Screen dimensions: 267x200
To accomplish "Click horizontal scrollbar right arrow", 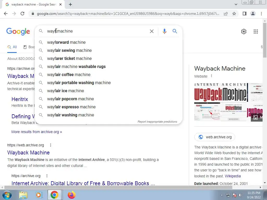I will coord(260,187).
